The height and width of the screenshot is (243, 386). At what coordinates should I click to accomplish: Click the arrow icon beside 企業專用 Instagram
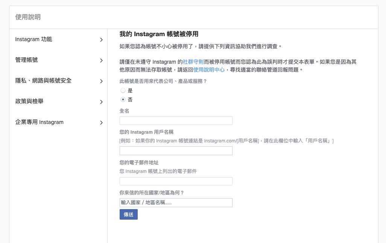point(101,122)
